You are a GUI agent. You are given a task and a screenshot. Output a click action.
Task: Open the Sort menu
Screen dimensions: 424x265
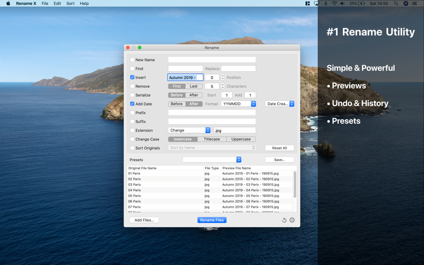click(70, 4)
